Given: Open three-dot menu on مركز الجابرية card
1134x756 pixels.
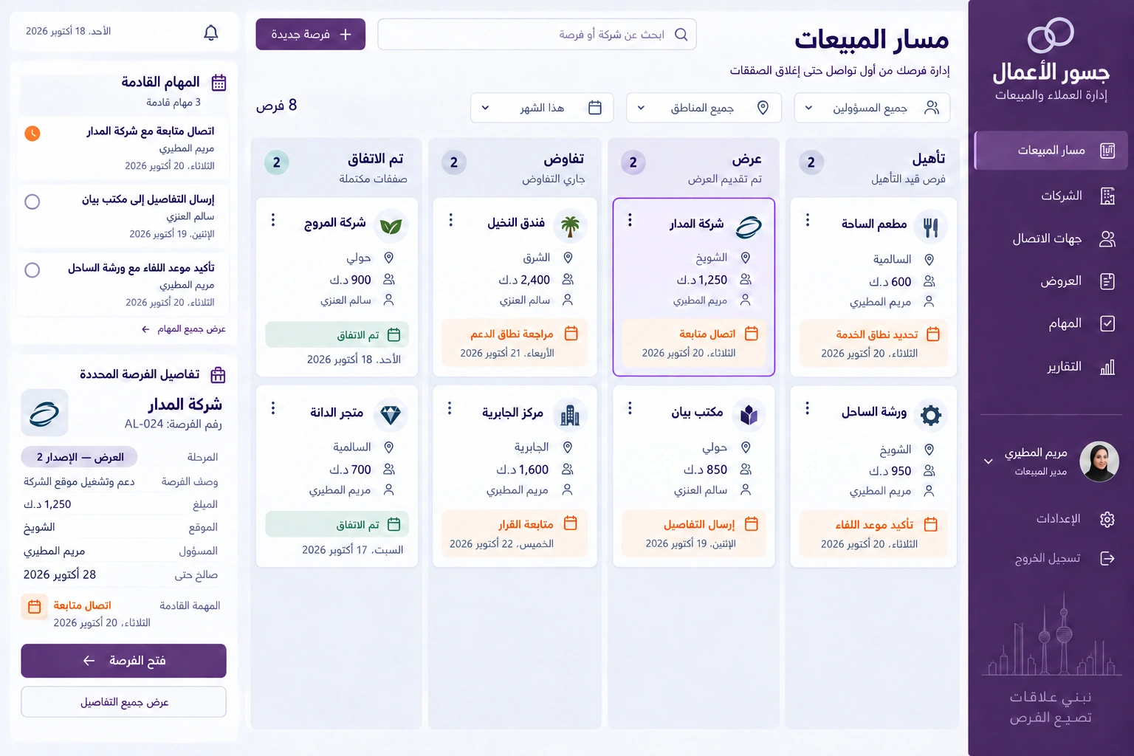Looking at the screenshot, I should (450, 408).
